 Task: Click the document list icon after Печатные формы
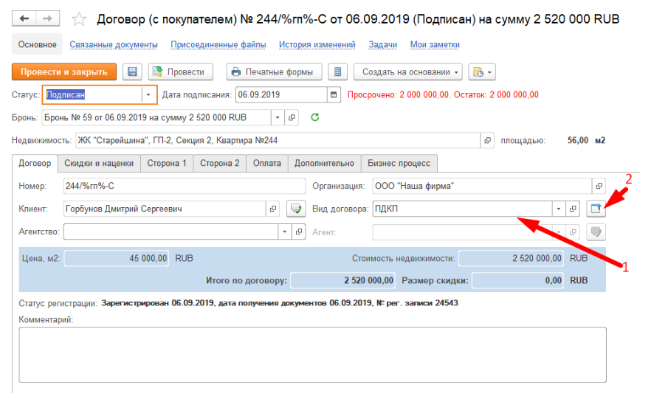[x=338, y=72]
